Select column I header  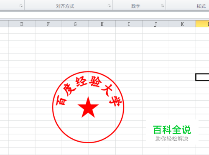coord(129,24)
